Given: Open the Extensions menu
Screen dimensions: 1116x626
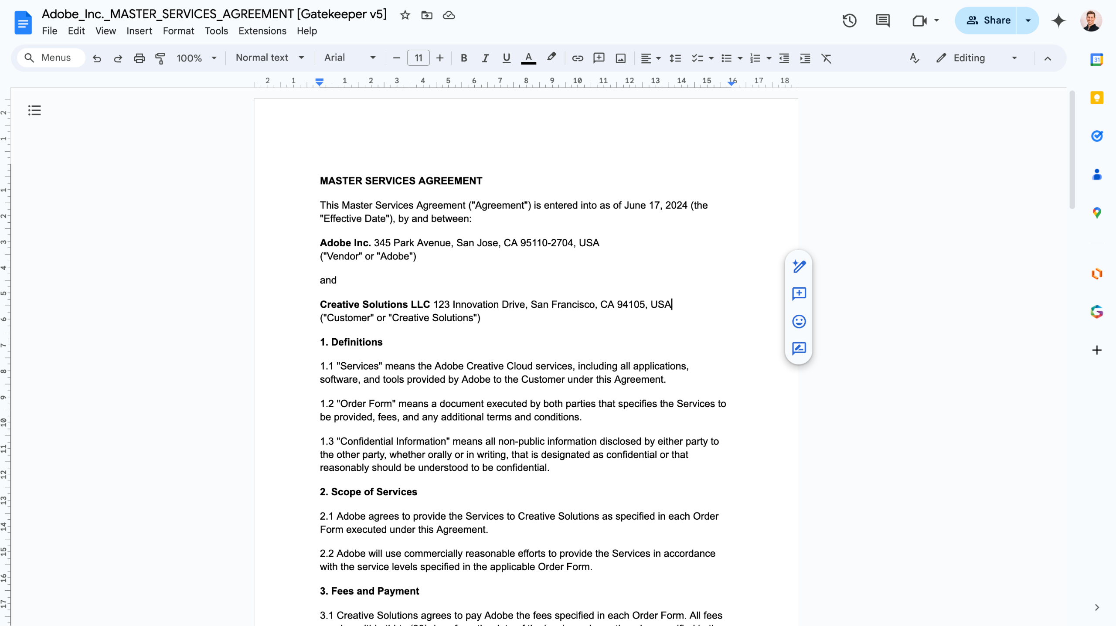Looking at the screenshot, I should pyautogui.click(x=262, y=31).
